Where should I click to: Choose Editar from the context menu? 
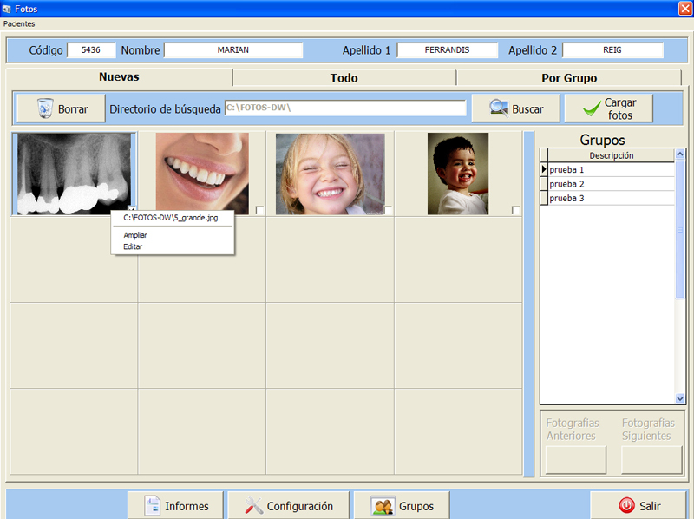[133, 246]
